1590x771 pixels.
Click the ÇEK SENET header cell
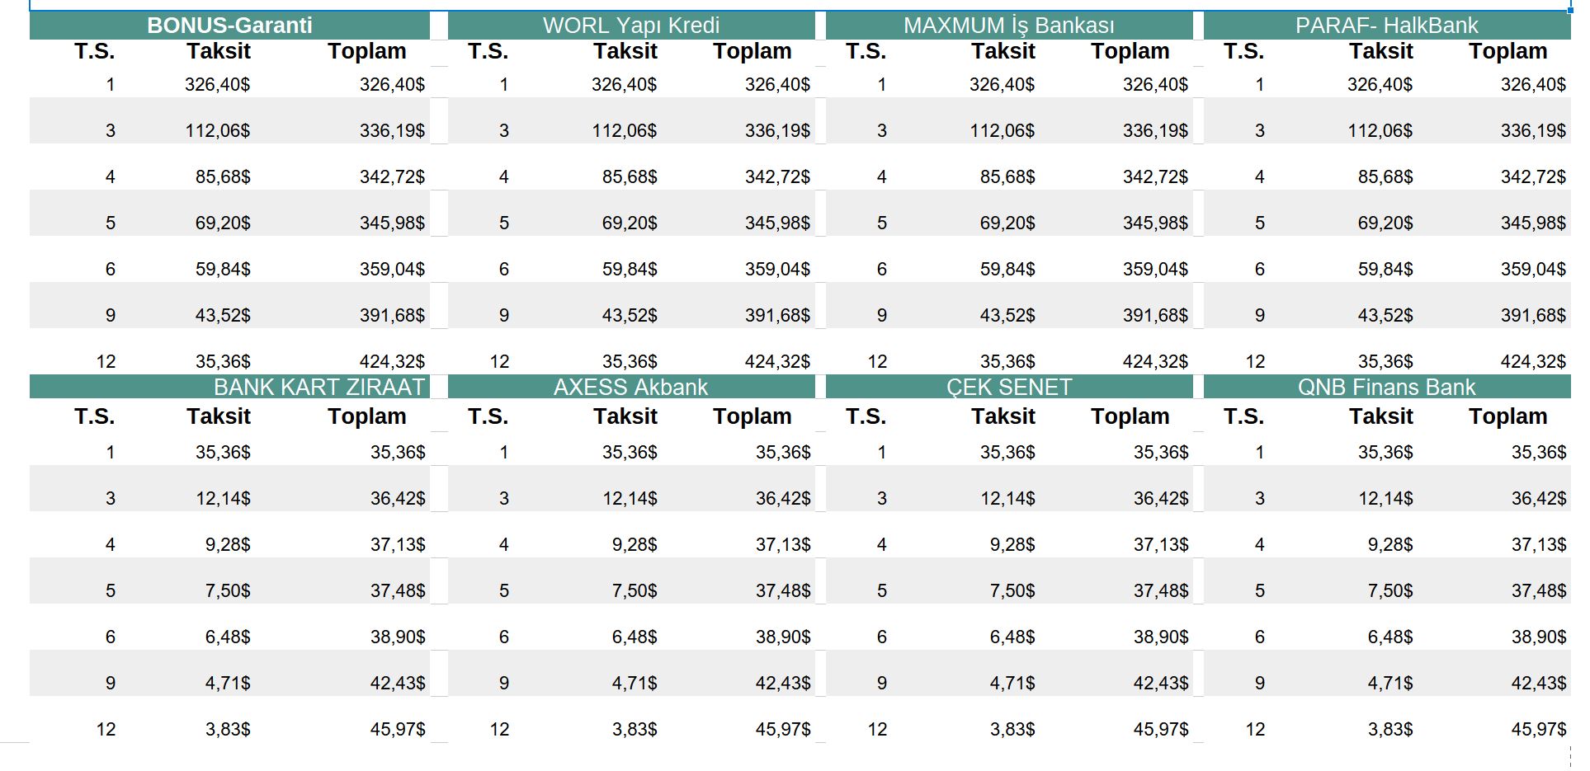click(x=1008, y=387)
